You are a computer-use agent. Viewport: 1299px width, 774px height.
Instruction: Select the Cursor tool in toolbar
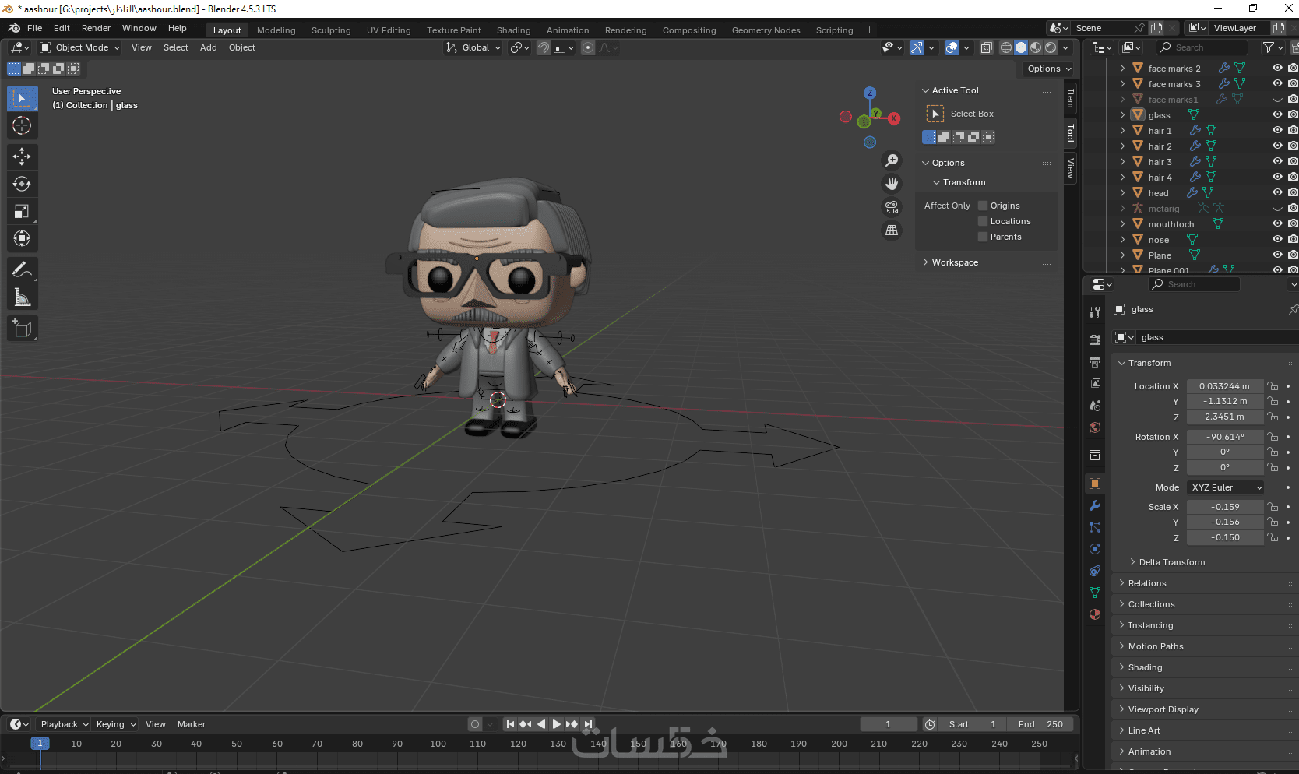(22, 125)
